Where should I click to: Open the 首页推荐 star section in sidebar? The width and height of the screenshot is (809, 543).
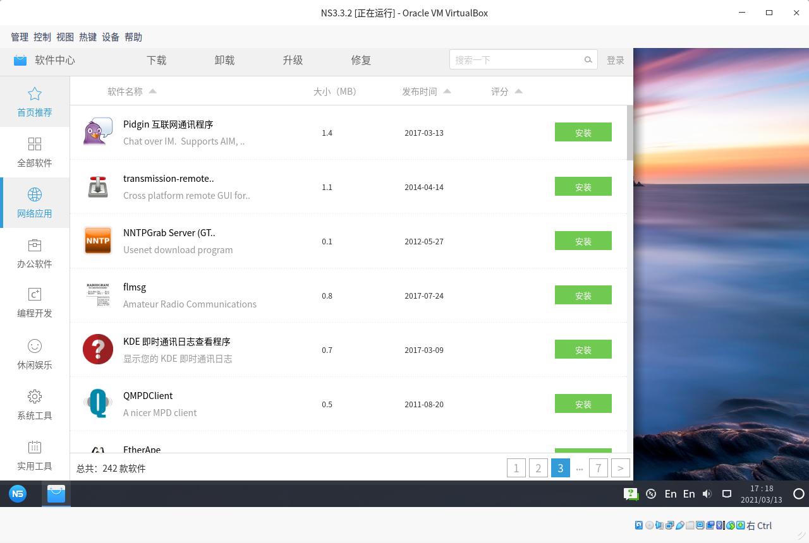tap(35, 102)
